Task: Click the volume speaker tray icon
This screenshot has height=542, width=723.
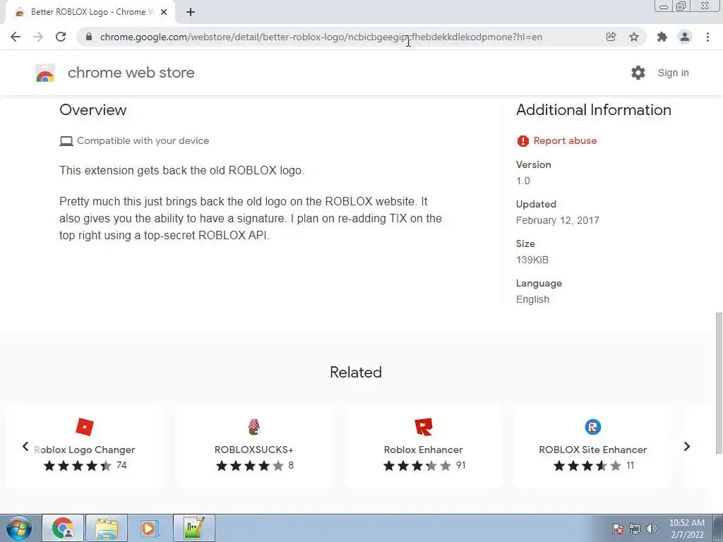Action: pos(652,529)
